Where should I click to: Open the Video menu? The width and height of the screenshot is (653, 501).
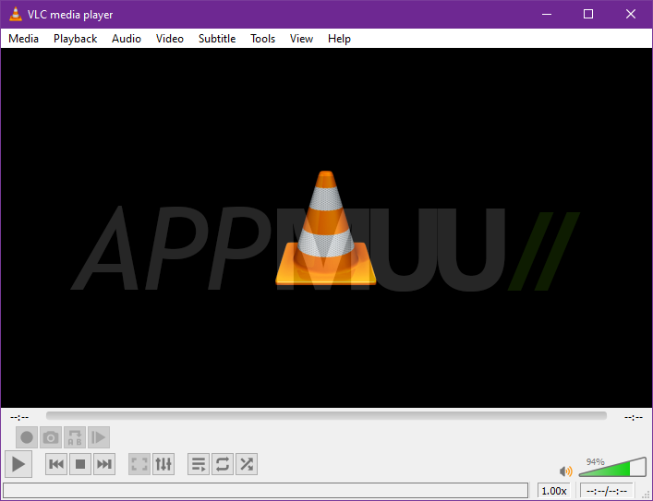170,39
